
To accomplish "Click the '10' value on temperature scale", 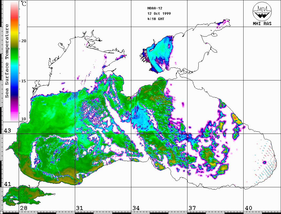I will point(24,119).
